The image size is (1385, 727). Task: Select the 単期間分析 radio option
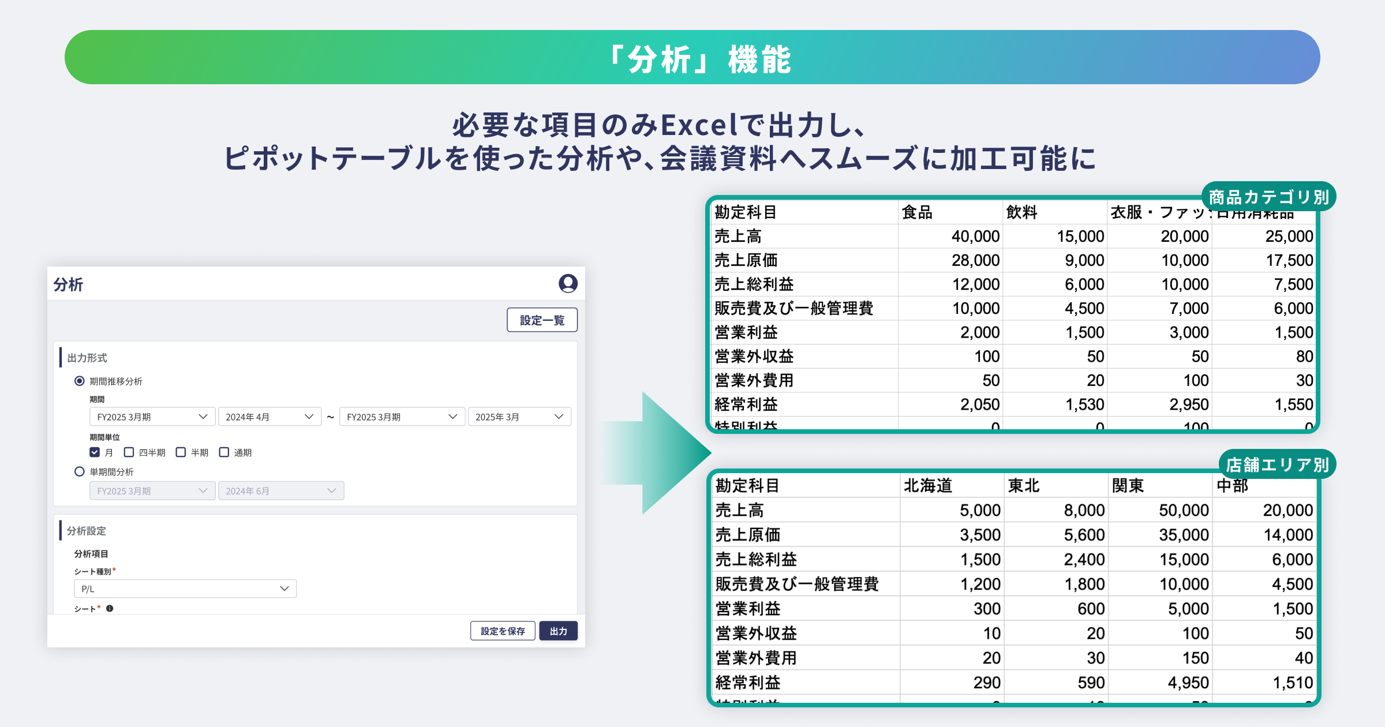coord(80,471)
